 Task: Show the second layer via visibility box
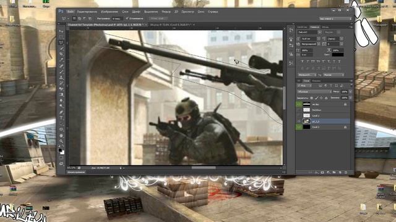coord(299,110)
